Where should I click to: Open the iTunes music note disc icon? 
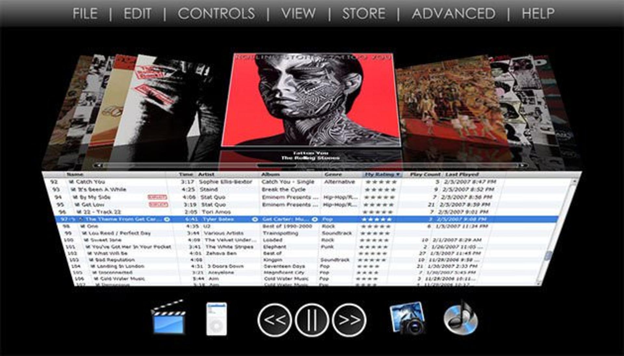click(461, 318)
